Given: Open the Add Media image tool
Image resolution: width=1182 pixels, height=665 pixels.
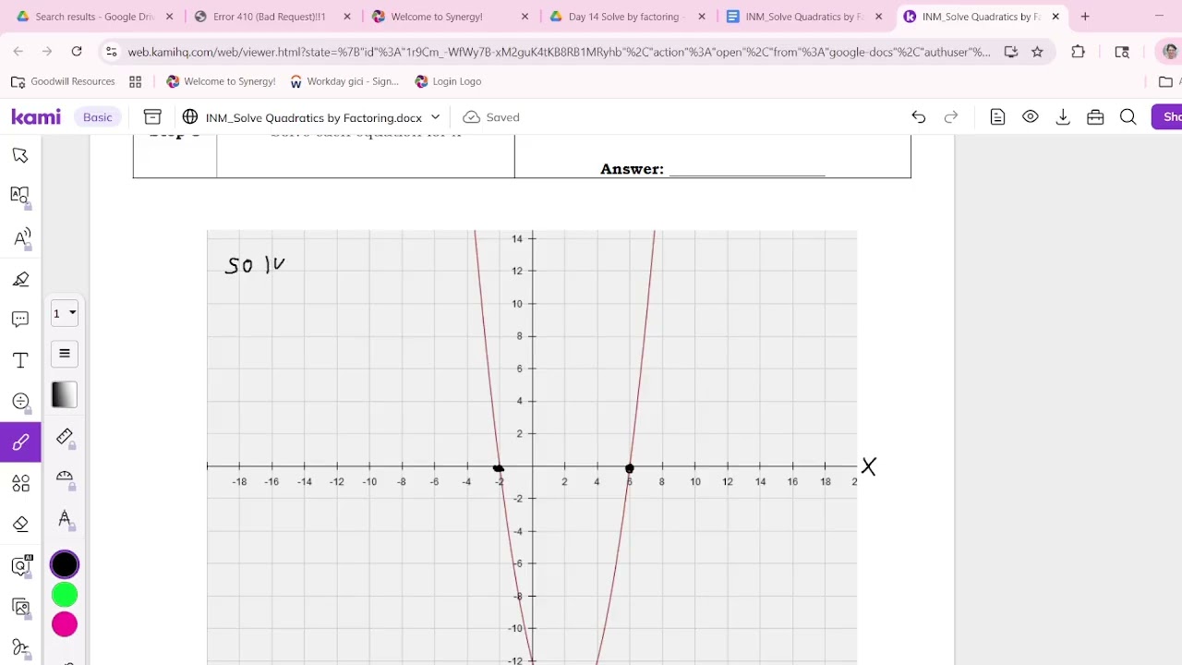Looking at the screenshot, I should click(x=20, y=607).
